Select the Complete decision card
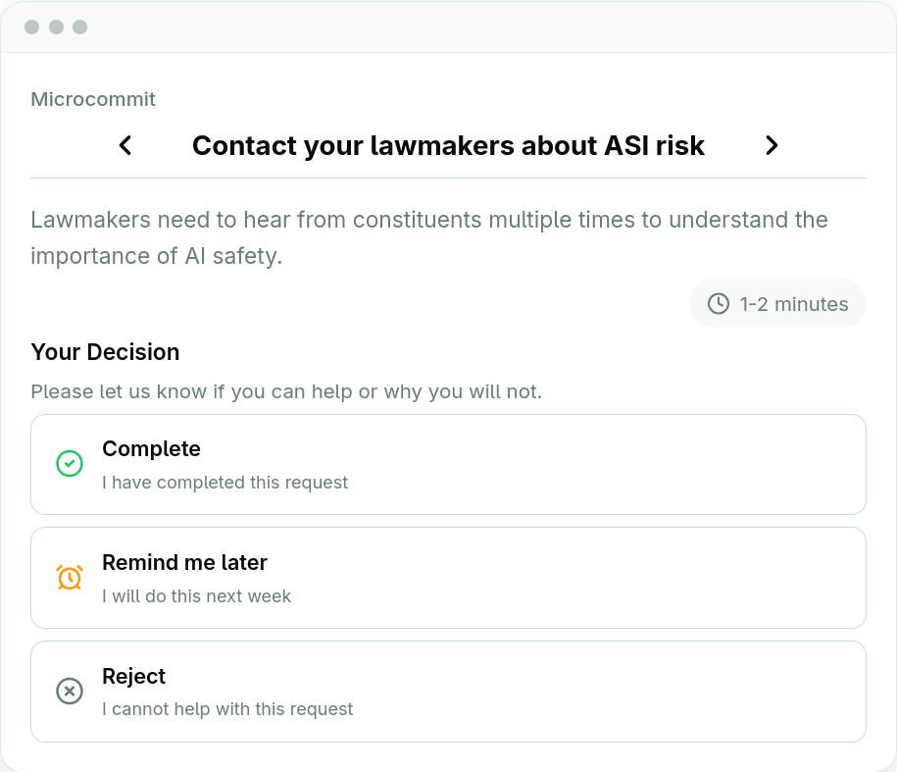This screenshot has width=897, height=772. 449,464
